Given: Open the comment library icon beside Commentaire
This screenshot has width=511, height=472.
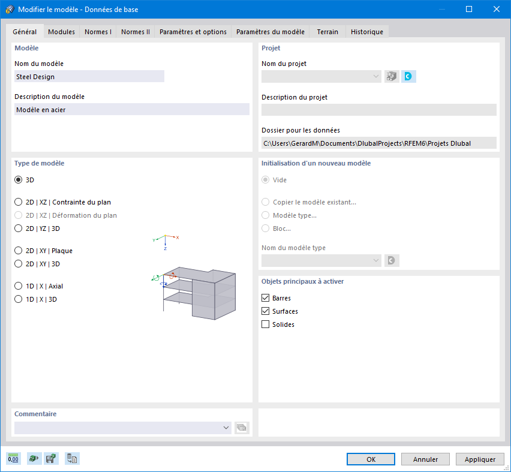Looking at the screenshot, I should point(242,428).
